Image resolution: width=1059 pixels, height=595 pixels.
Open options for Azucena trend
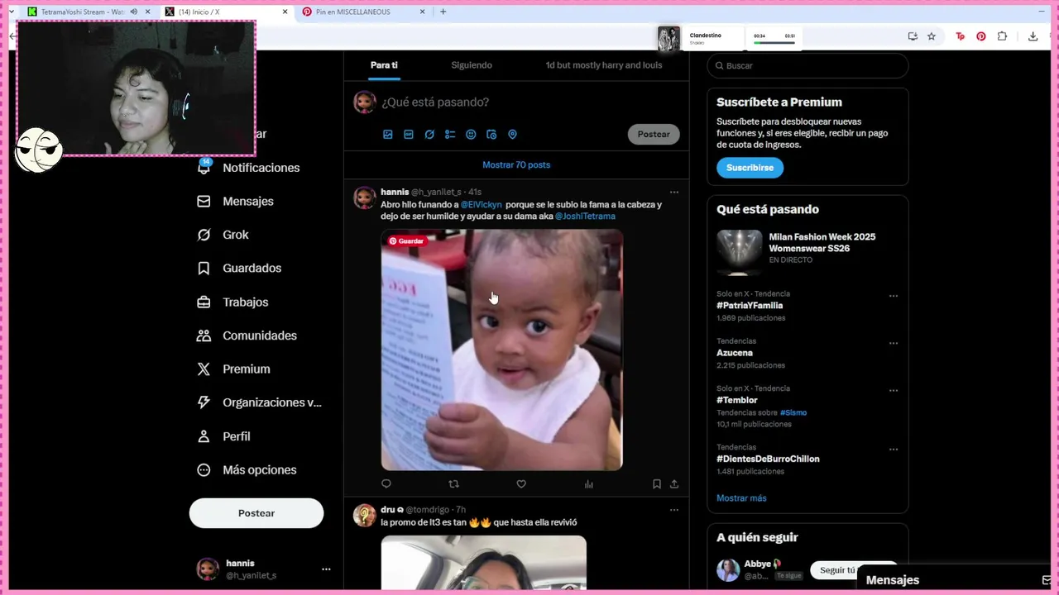pyautogui.click(x=894, y=343)
